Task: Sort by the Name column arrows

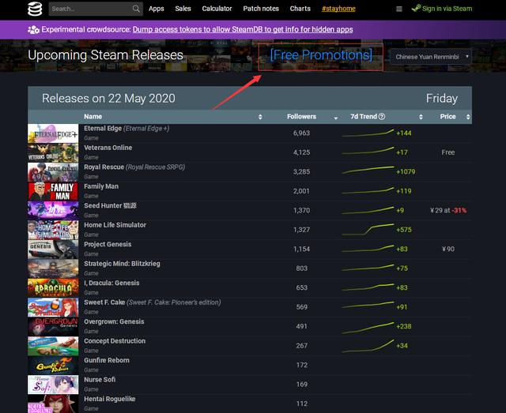Action: tap(260, 117)
